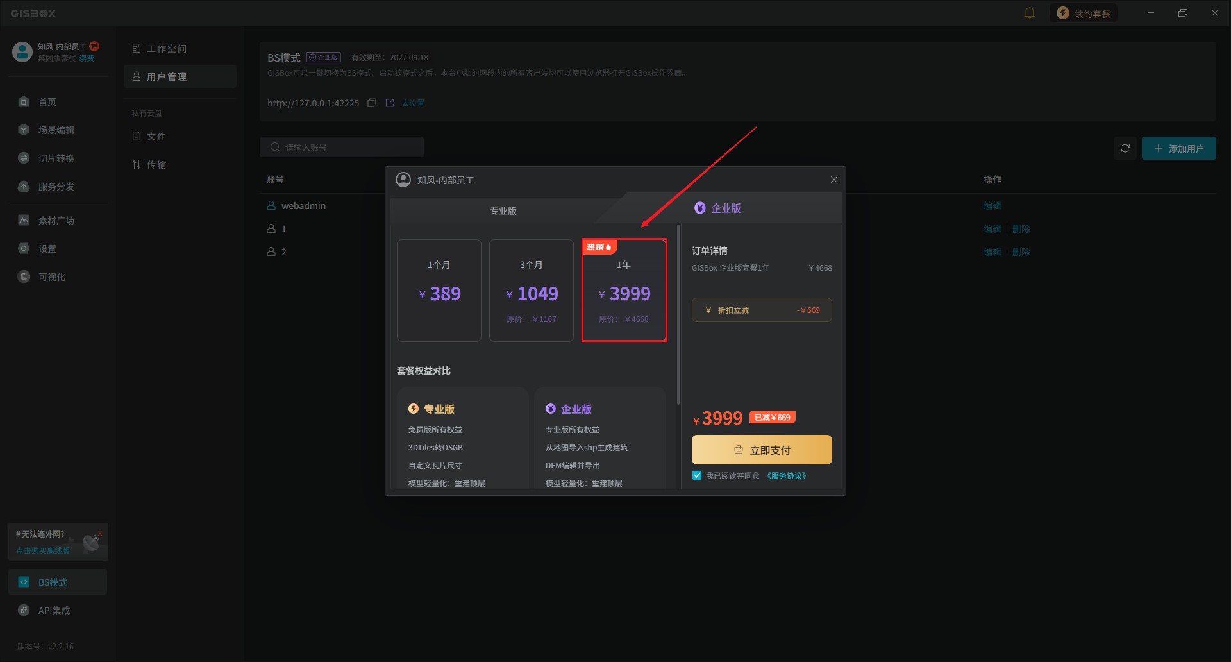Click the plan list scrollbar

pyautogui.click(x=678, y=314)
